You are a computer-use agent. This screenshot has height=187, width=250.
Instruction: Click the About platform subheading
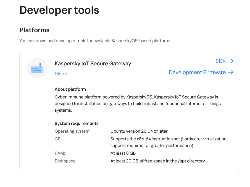tap(70, 89)
